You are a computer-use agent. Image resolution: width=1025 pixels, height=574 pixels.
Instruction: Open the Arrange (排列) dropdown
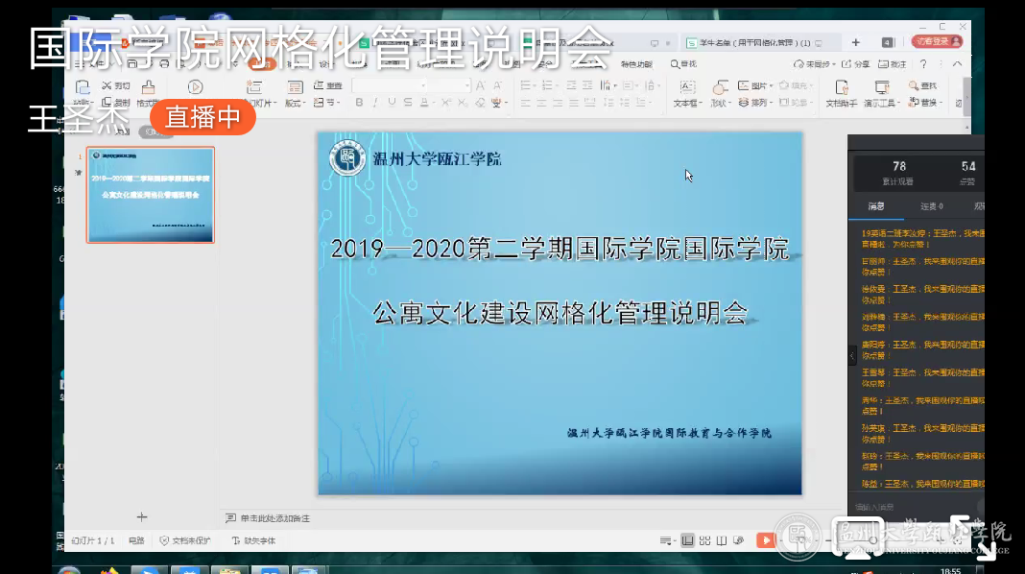(755, 103)
